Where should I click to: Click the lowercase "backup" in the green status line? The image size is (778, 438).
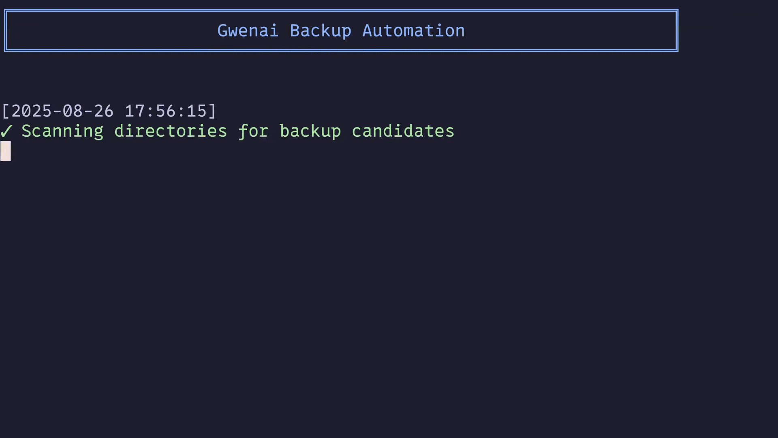coord(310,131)
